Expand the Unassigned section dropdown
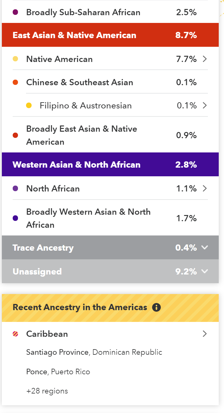Image resolution: width=224 pixels, height=413 pixels. click(x=204, y=271)
